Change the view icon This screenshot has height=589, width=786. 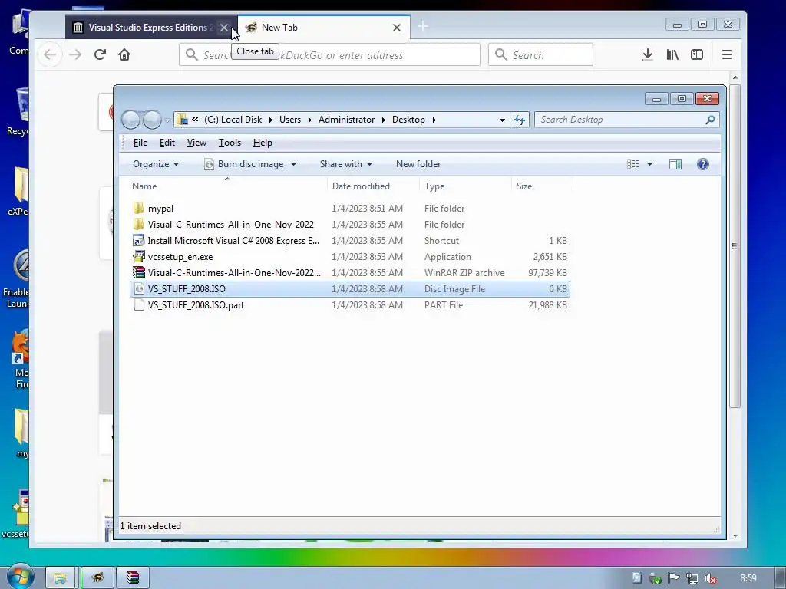pyautogui.click(x=633, y=164)
